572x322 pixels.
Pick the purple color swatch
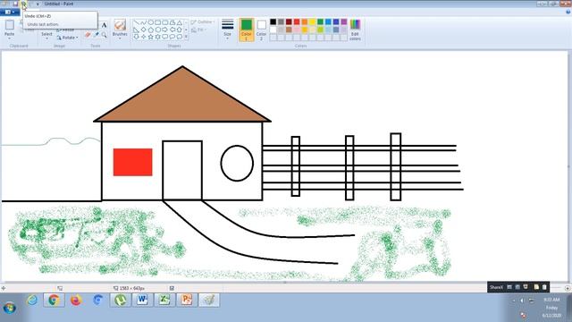[x=343, y=21]
